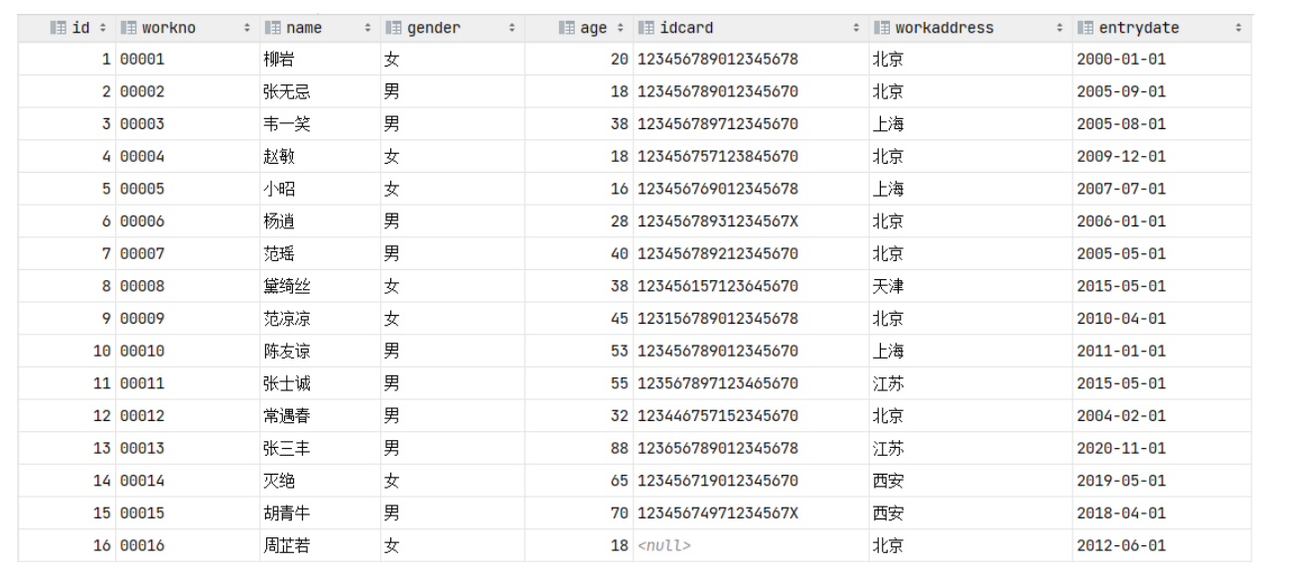Select the name cell 韦一笑
Viewport: 1292px width, 579px height.
pyautogui.click(x=320, y=124)
